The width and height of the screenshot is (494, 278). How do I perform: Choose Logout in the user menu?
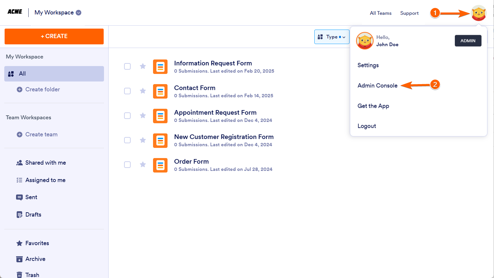(x=367, y=126)
